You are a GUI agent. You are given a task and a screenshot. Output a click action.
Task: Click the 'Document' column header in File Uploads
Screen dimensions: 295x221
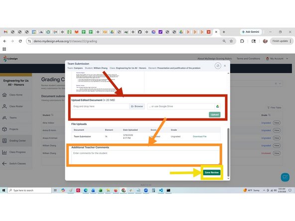pyautogui.click(x=79, y=130)
